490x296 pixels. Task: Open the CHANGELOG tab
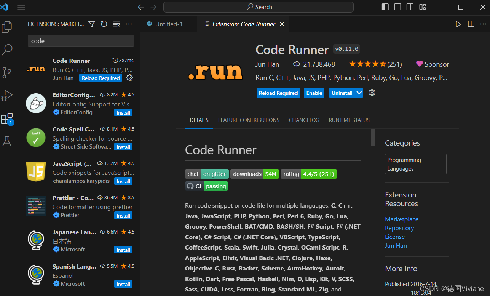[x=304, y=120]
